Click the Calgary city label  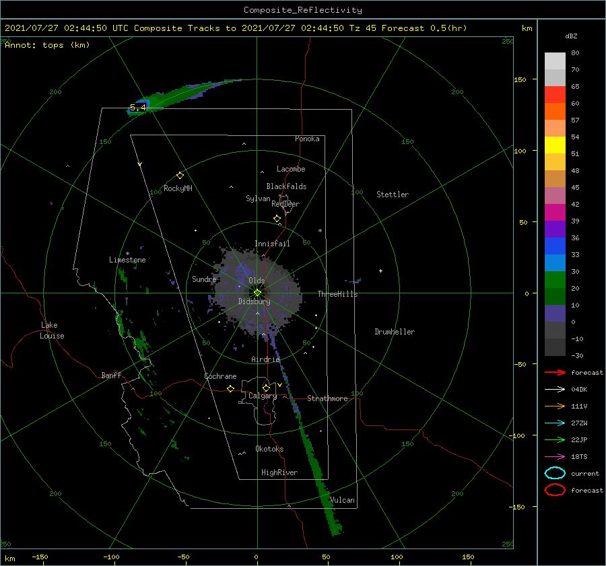pos(263,396)
